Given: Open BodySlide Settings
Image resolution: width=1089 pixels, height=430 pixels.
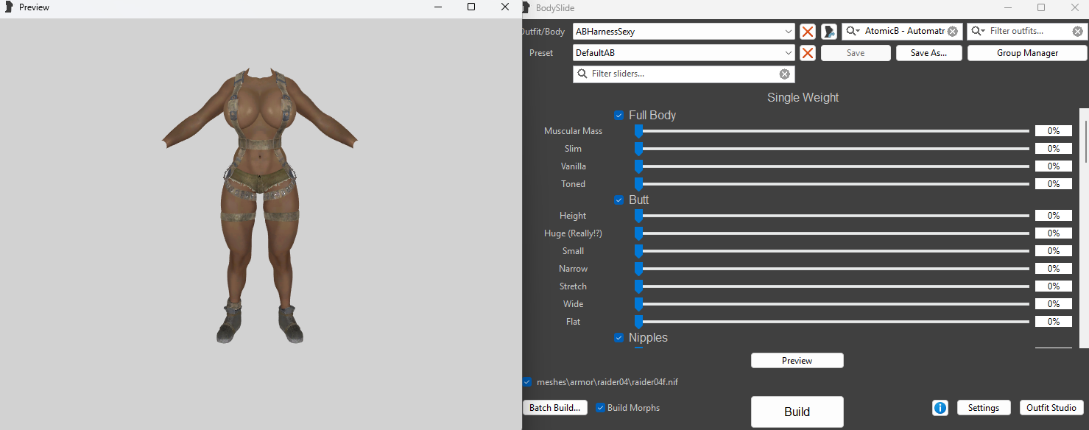Looking at the screenshot, I should (983, 408).
